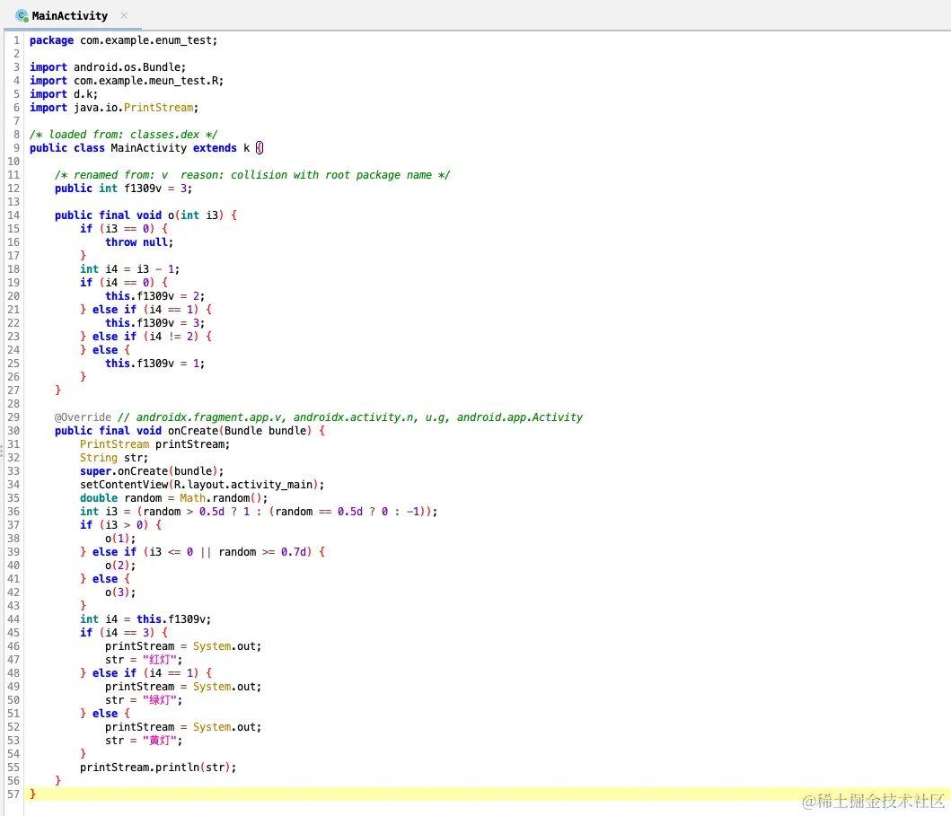Click the 'o(1);' call
Screen dimensions: 951x816
pyautogui.click(x=120, y=539)
